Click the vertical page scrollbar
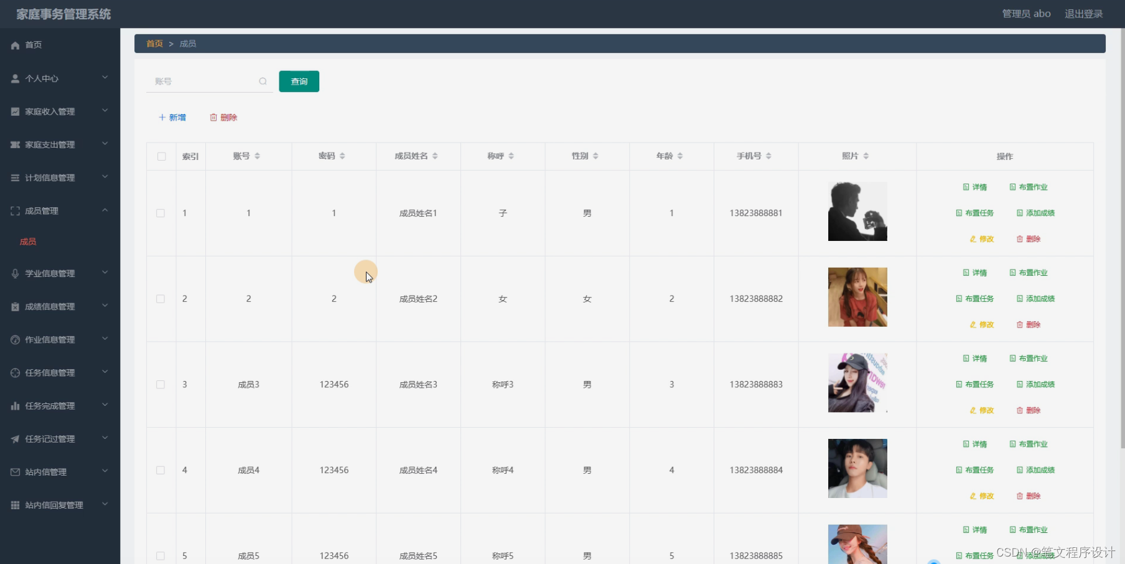This screenshot has width=1125, height=564. coord(1123,240)
